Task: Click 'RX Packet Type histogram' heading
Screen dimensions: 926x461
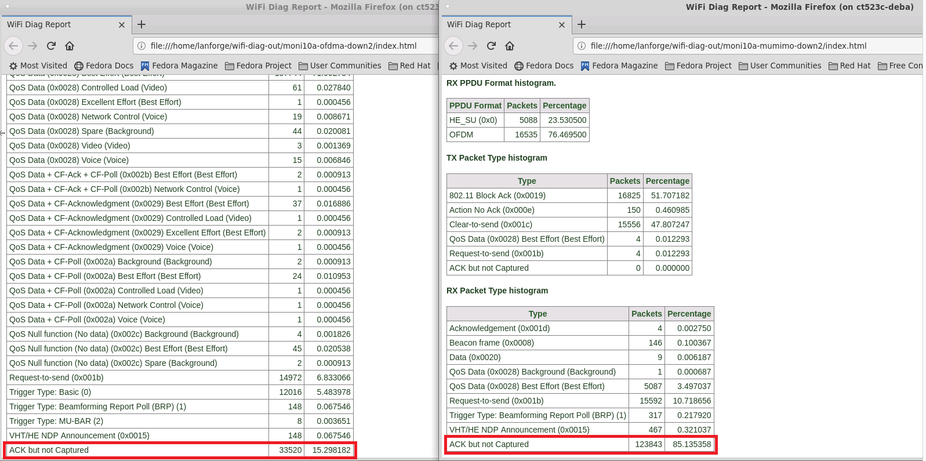Action: [x=497, y=291]
